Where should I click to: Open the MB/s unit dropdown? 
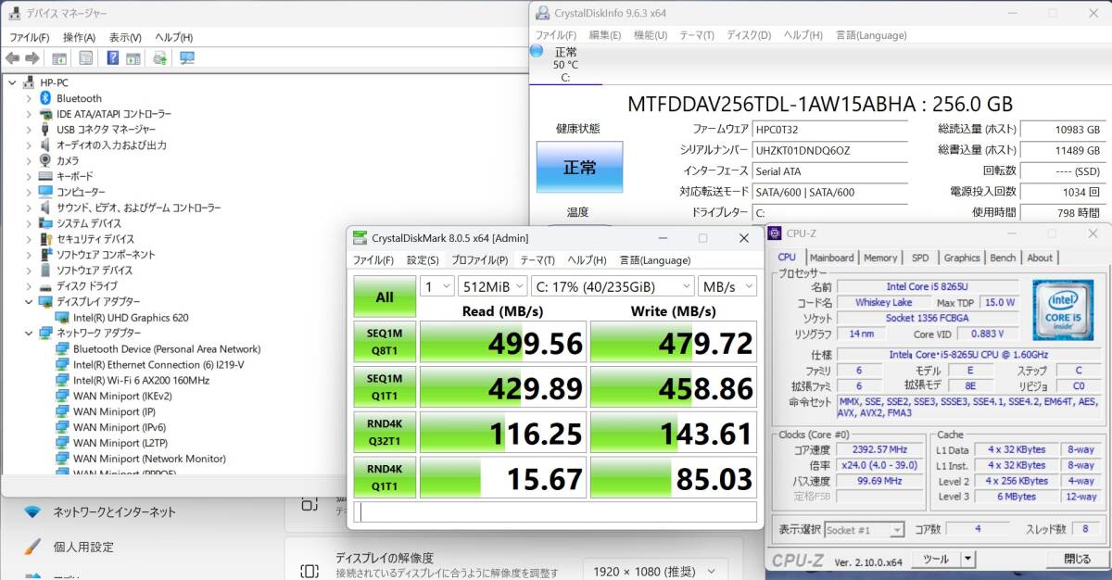[x=727, y=286]
